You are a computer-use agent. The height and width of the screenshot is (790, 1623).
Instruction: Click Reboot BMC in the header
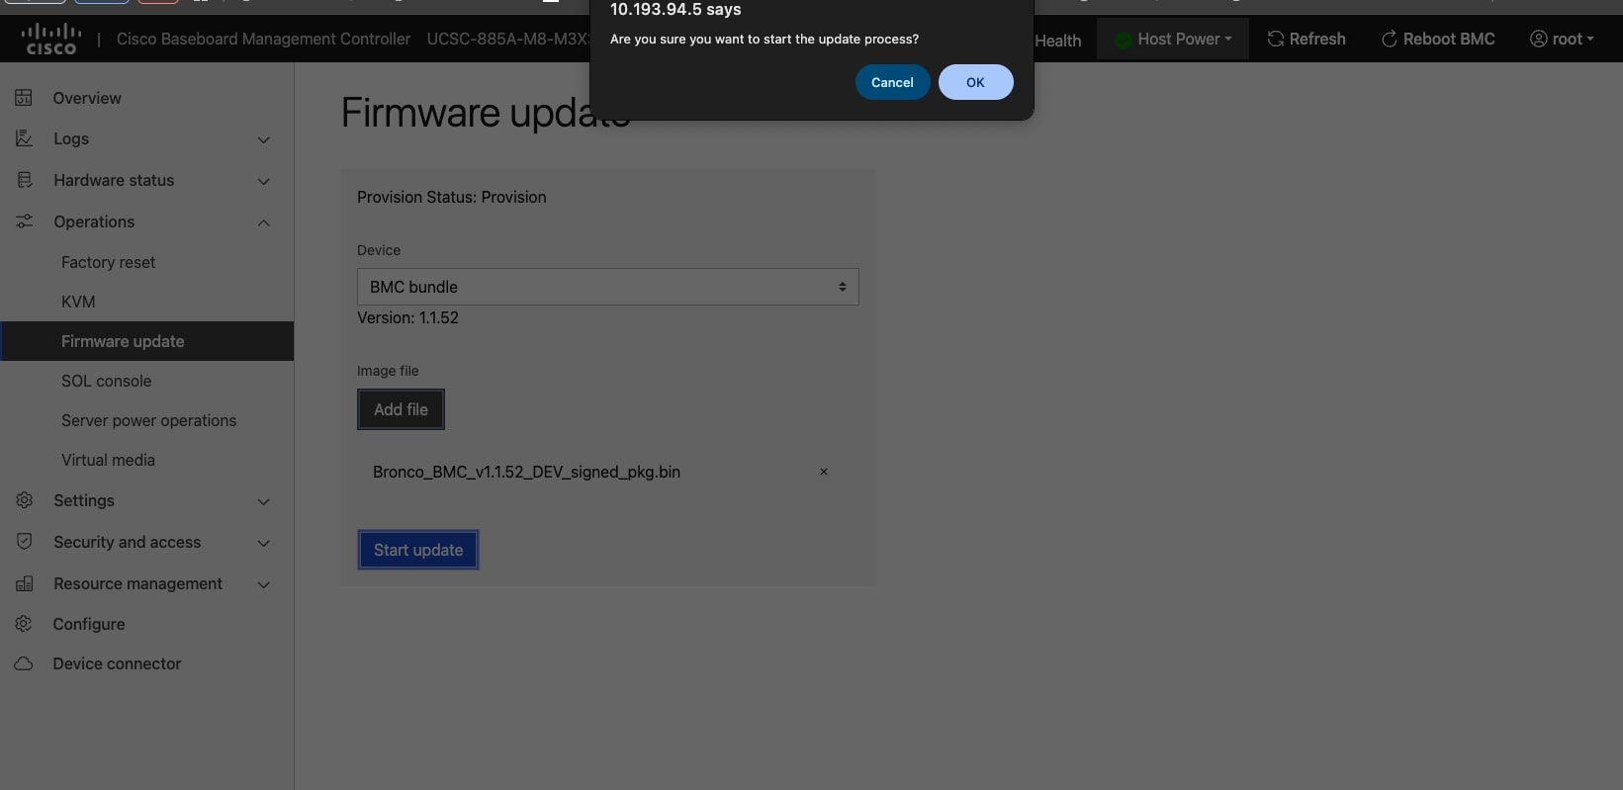coord(1438,39)
